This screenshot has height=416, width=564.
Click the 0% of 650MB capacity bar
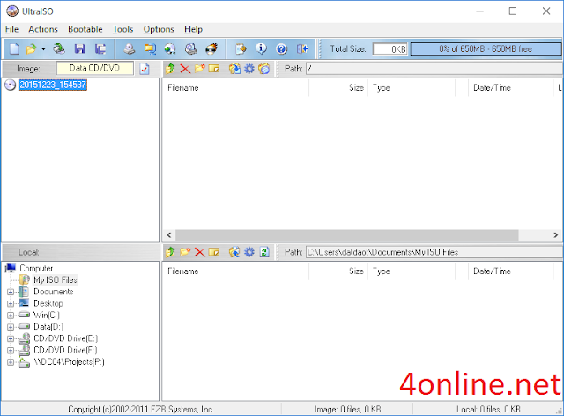[x=486, y=49]
